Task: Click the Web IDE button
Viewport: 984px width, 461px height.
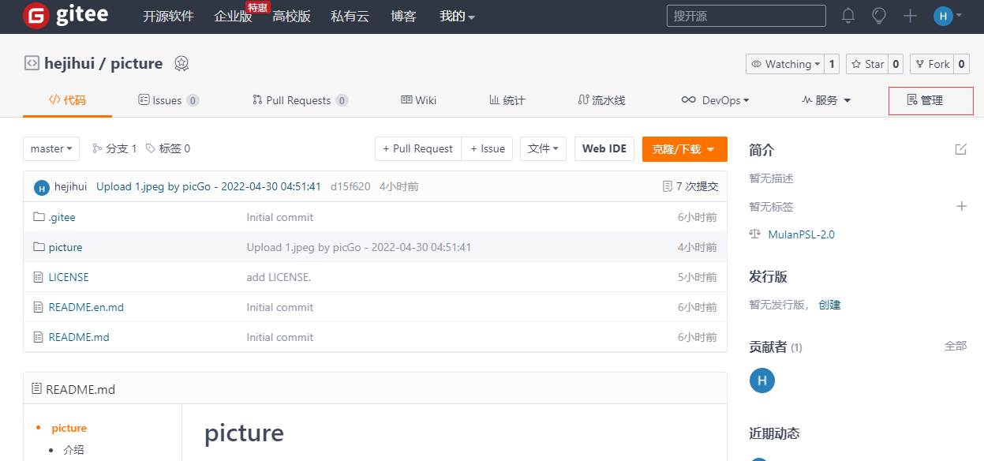Action: pyautogui.click(x=604, y=148)
